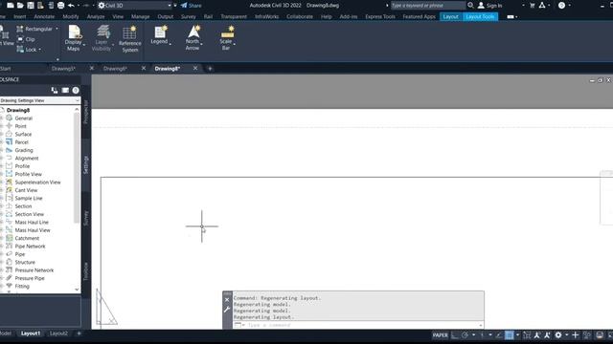Click the Share button
Screen dimensions: 613x344
click(192, 6)
